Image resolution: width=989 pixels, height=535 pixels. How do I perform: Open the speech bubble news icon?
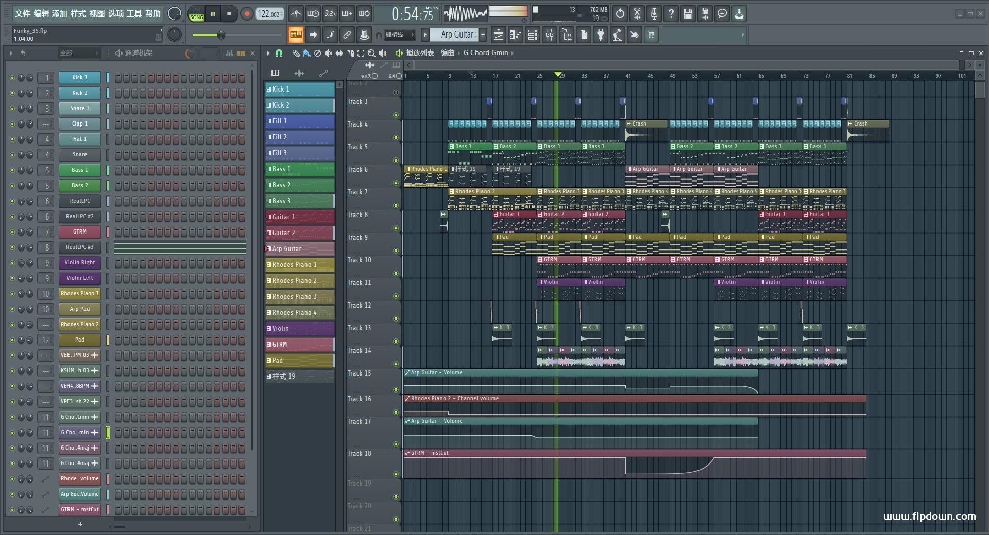pyautogui.click(x=722, y=14)
